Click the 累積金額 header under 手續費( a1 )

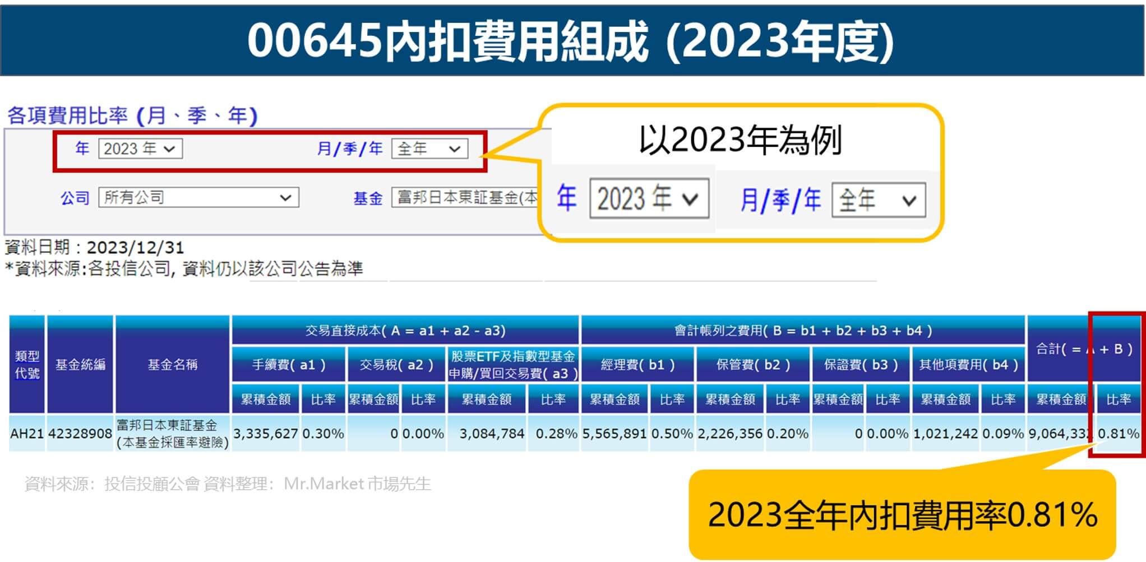point(266,400)
